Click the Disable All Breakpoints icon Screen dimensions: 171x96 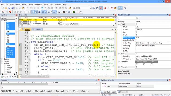[x=112, y=8]
